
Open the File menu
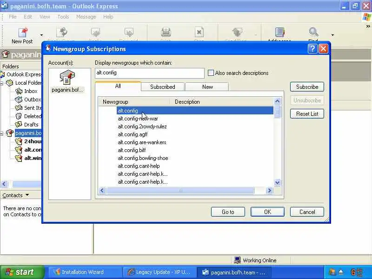[x=13, y=17]
